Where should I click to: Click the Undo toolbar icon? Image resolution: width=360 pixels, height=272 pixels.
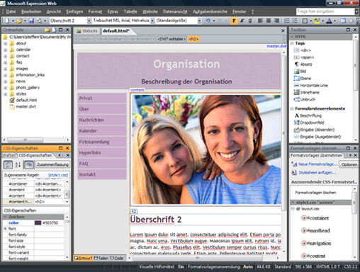[208, 21]
